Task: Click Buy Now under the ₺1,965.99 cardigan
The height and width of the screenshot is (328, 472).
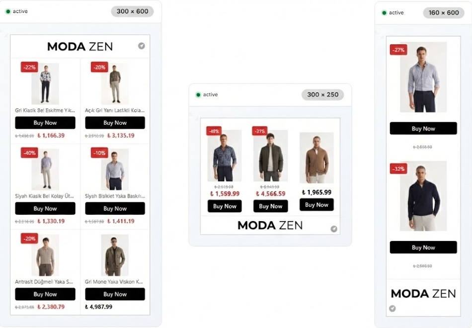Action: click(x=316, y=205)
